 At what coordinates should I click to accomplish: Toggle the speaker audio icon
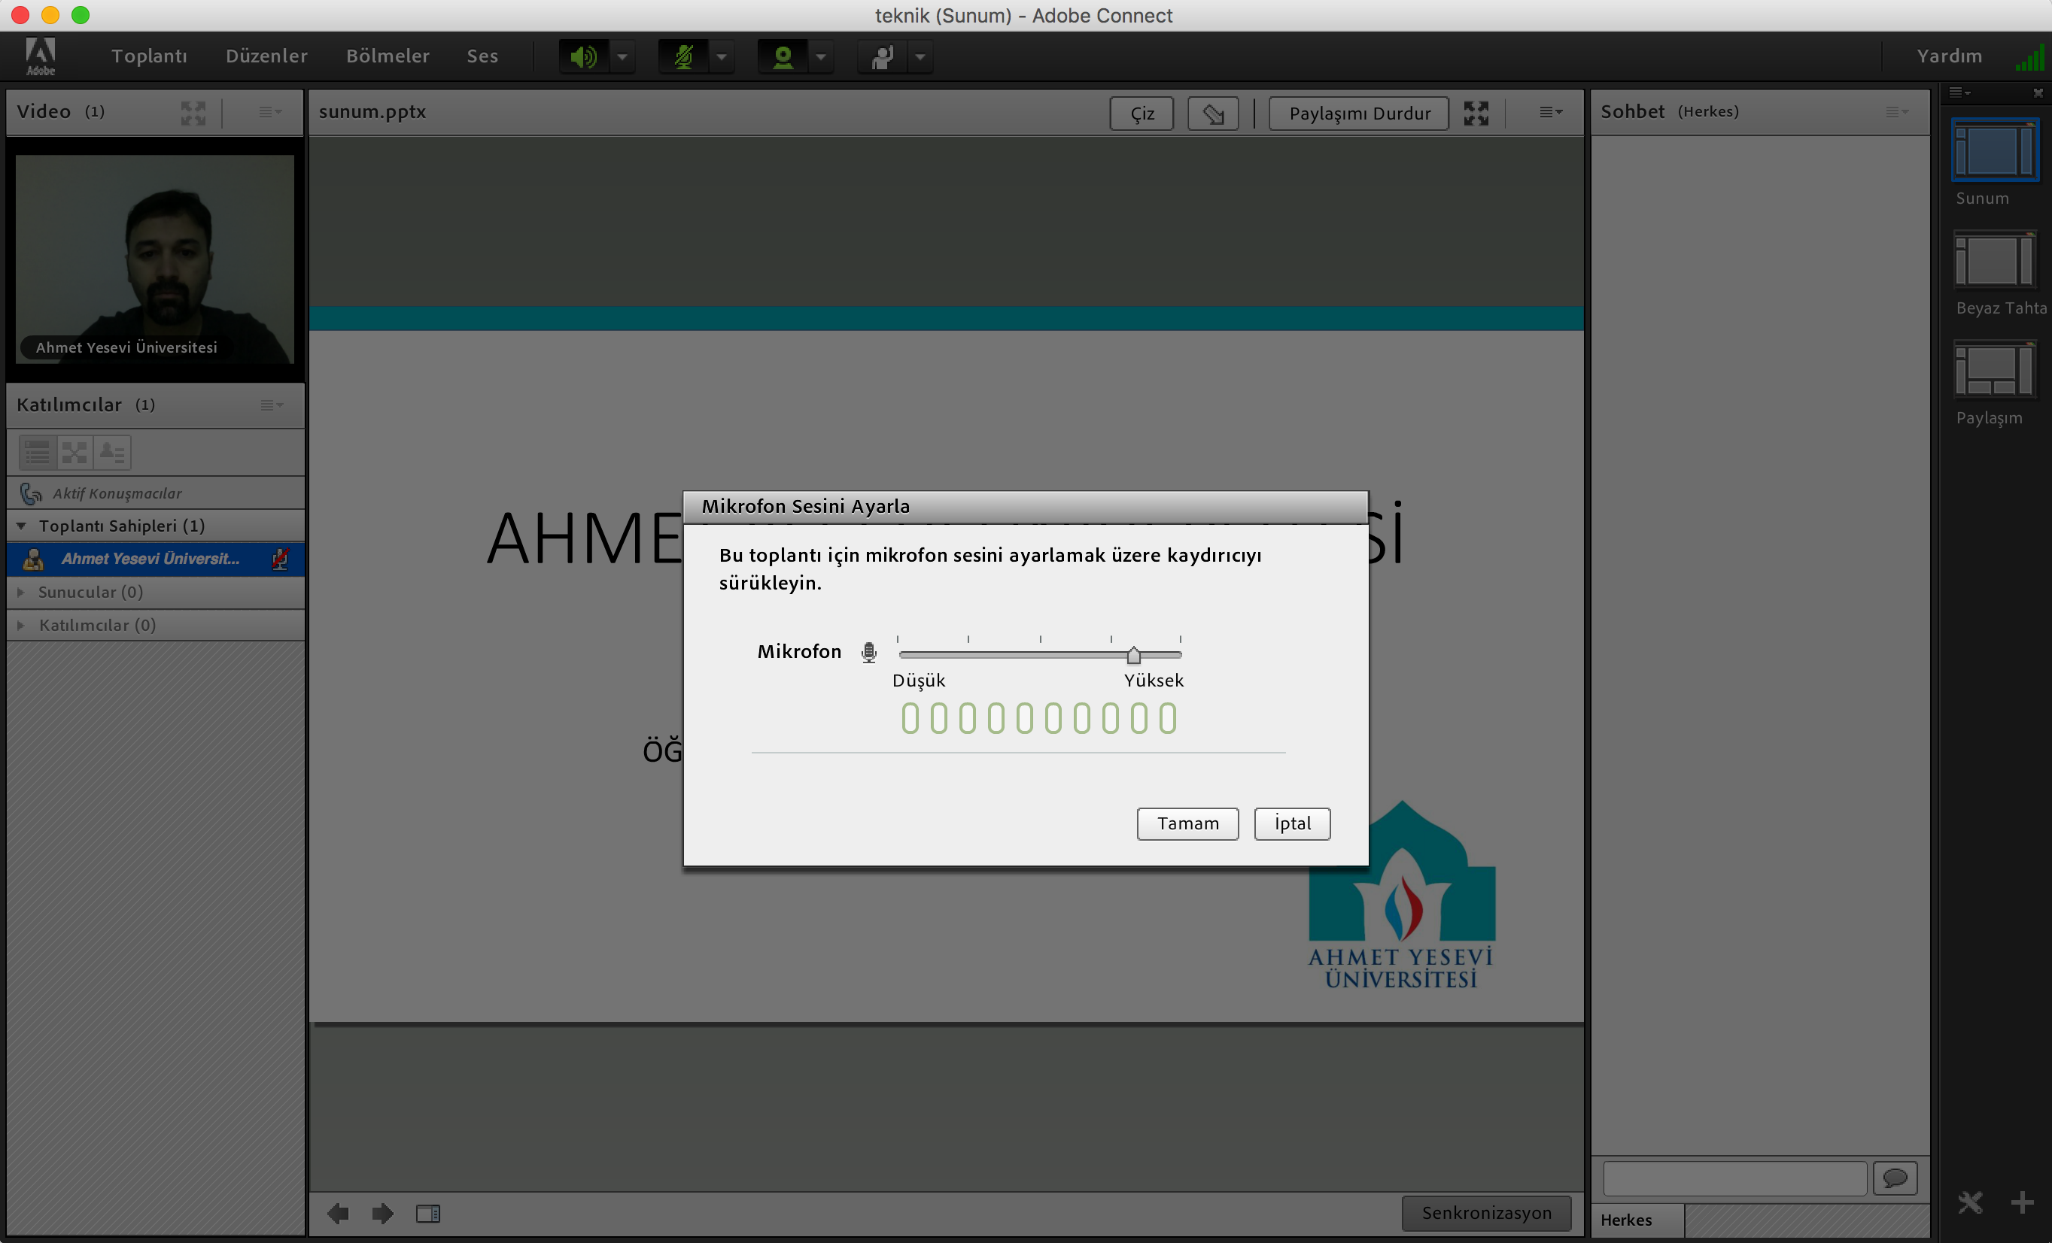point(584,56)
